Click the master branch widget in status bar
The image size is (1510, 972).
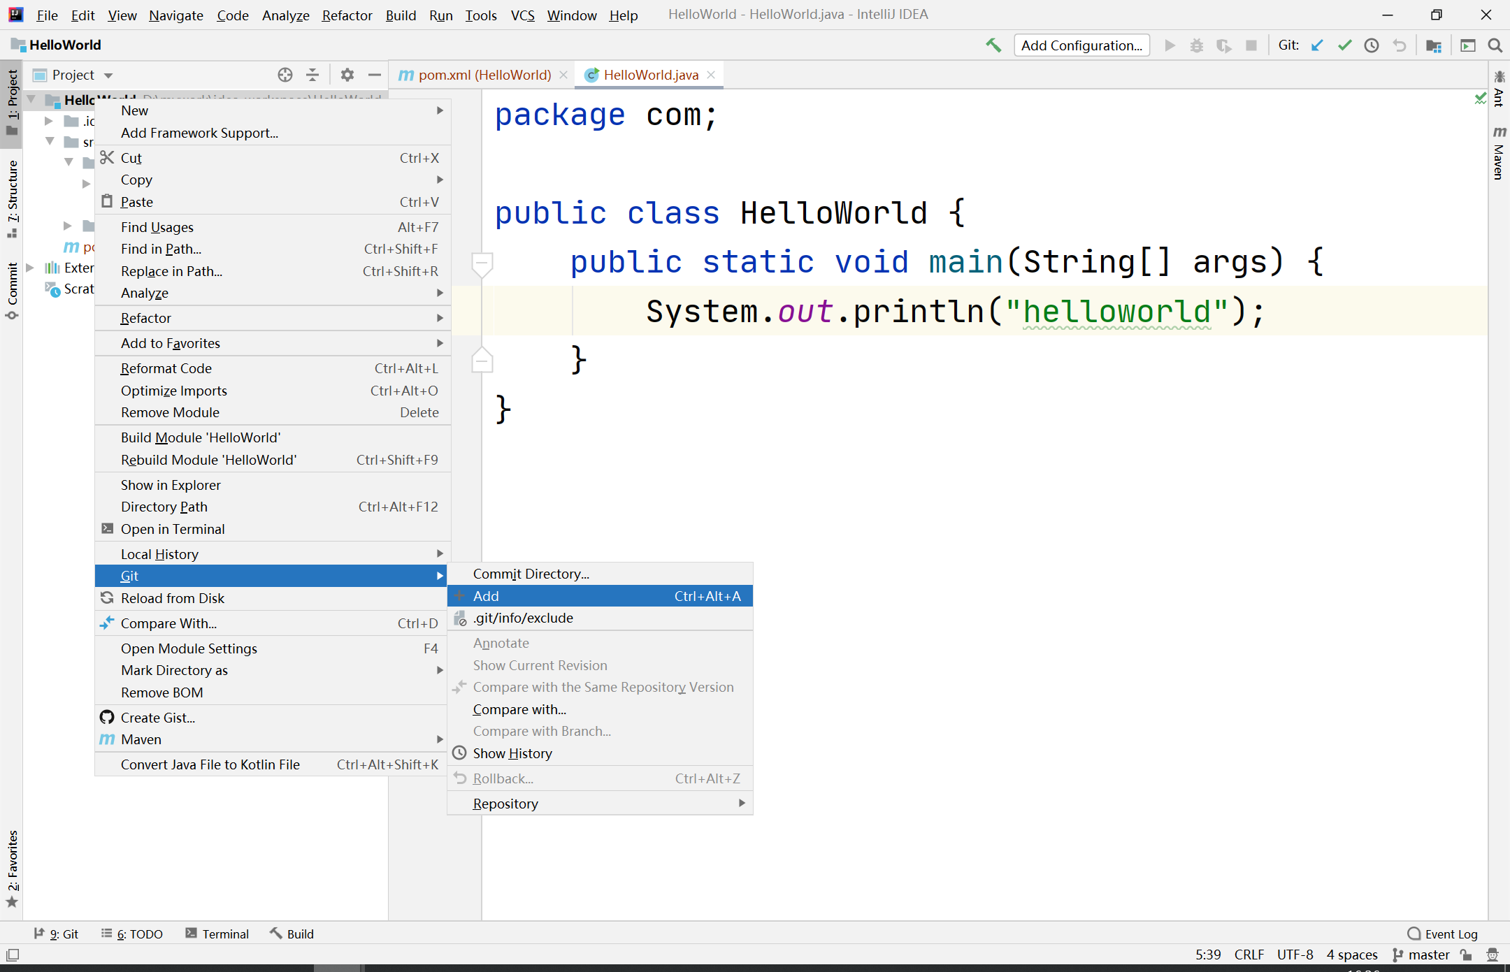1421,955
